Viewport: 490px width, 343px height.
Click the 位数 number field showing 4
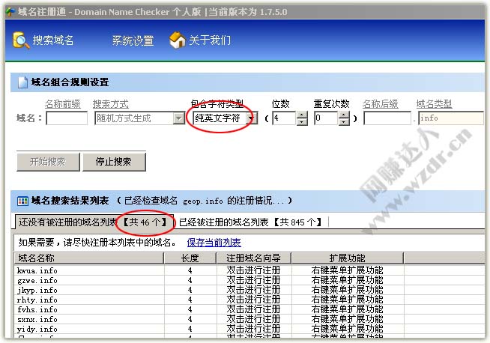(x=284, y=118)
